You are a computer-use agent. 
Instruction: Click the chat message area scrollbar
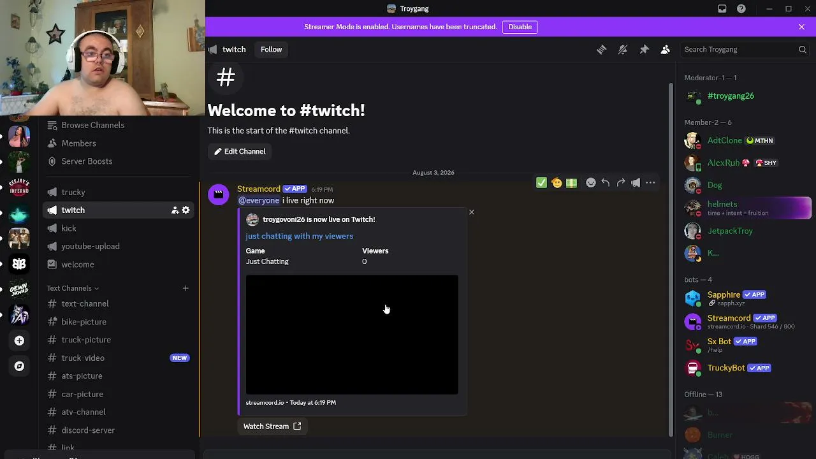tap(671, 260)
